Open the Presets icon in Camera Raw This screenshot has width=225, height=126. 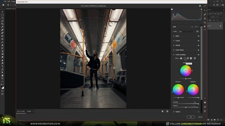(x=205, y=27)
